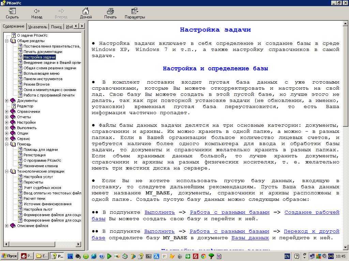Click the content pane scroll-down arrow
349x261 pixels.
346,247
